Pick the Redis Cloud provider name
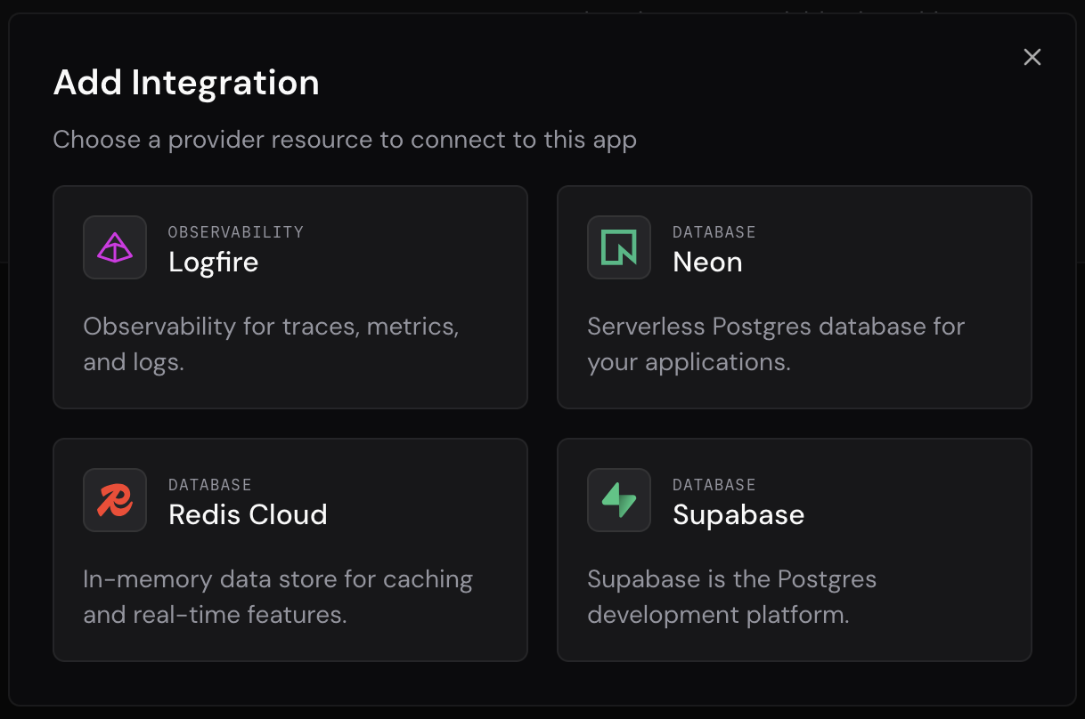 click(x=249, y=515)
